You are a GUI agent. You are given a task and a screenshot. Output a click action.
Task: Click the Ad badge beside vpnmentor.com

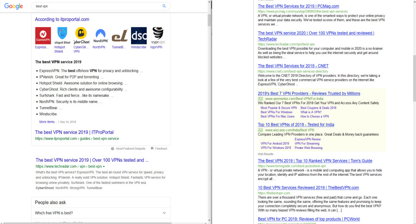click(260, 99)
